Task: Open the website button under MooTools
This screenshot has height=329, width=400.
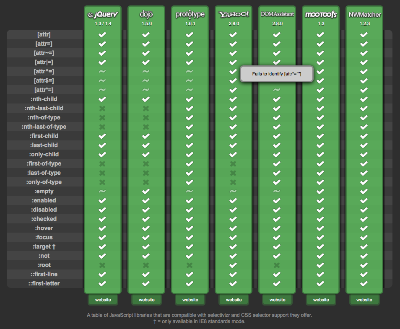Action: pyautogui.click(x=321, y=300)
